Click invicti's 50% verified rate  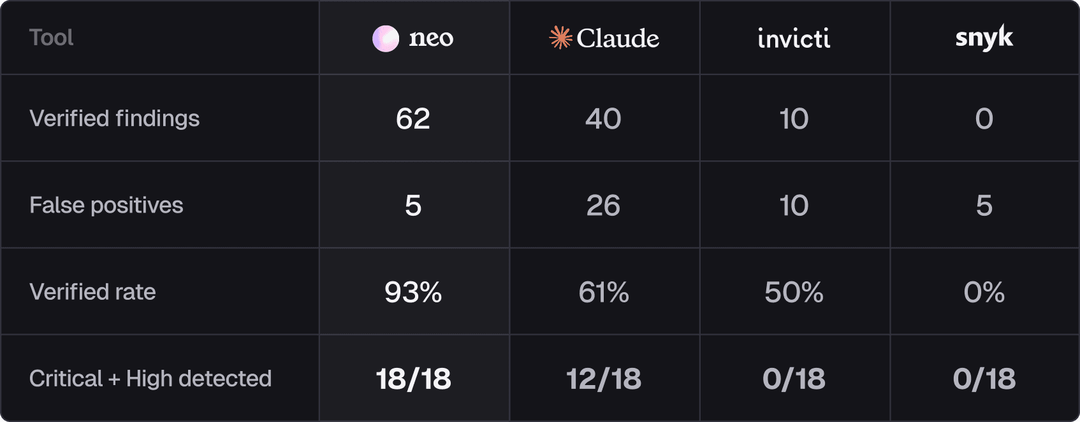coord(794,292)
